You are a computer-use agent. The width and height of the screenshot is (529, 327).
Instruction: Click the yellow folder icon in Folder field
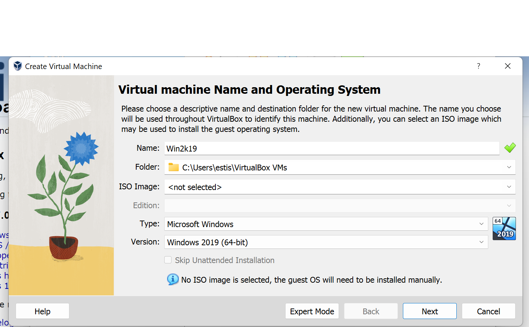pyautogui.click(x=174, y=167)
